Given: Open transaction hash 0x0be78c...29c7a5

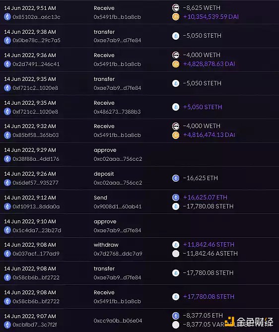Looking at the screenshot, I should (x=36, y=40).
